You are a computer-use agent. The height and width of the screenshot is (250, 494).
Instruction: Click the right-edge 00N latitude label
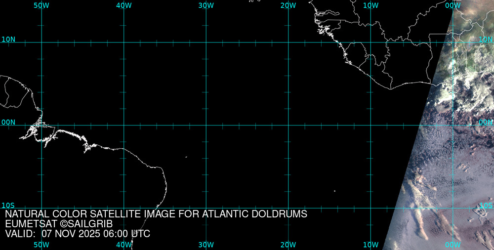486,122
